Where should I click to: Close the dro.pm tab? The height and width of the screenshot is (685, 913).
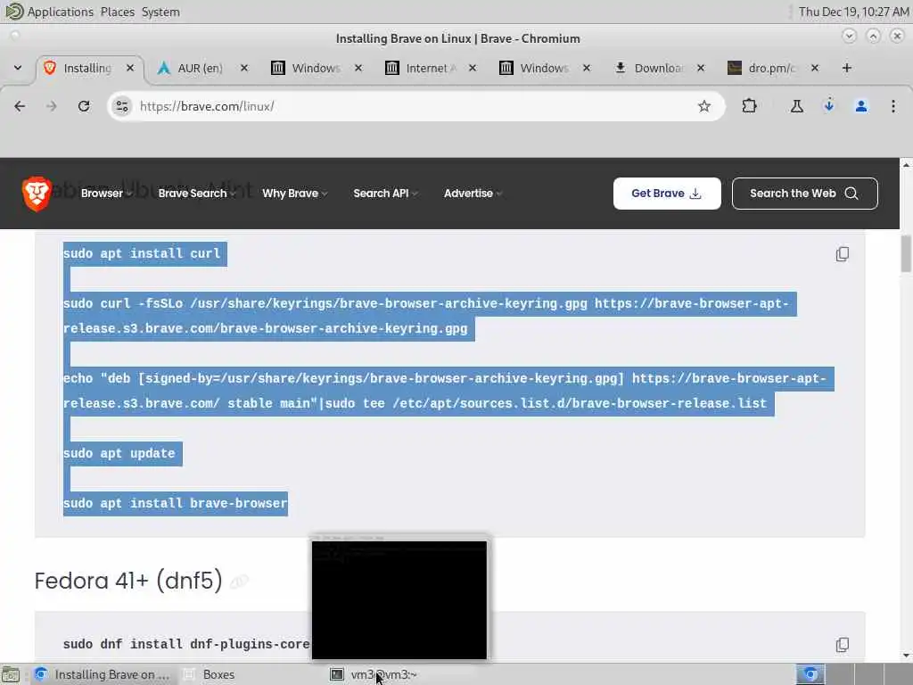(x=815, y=68)
